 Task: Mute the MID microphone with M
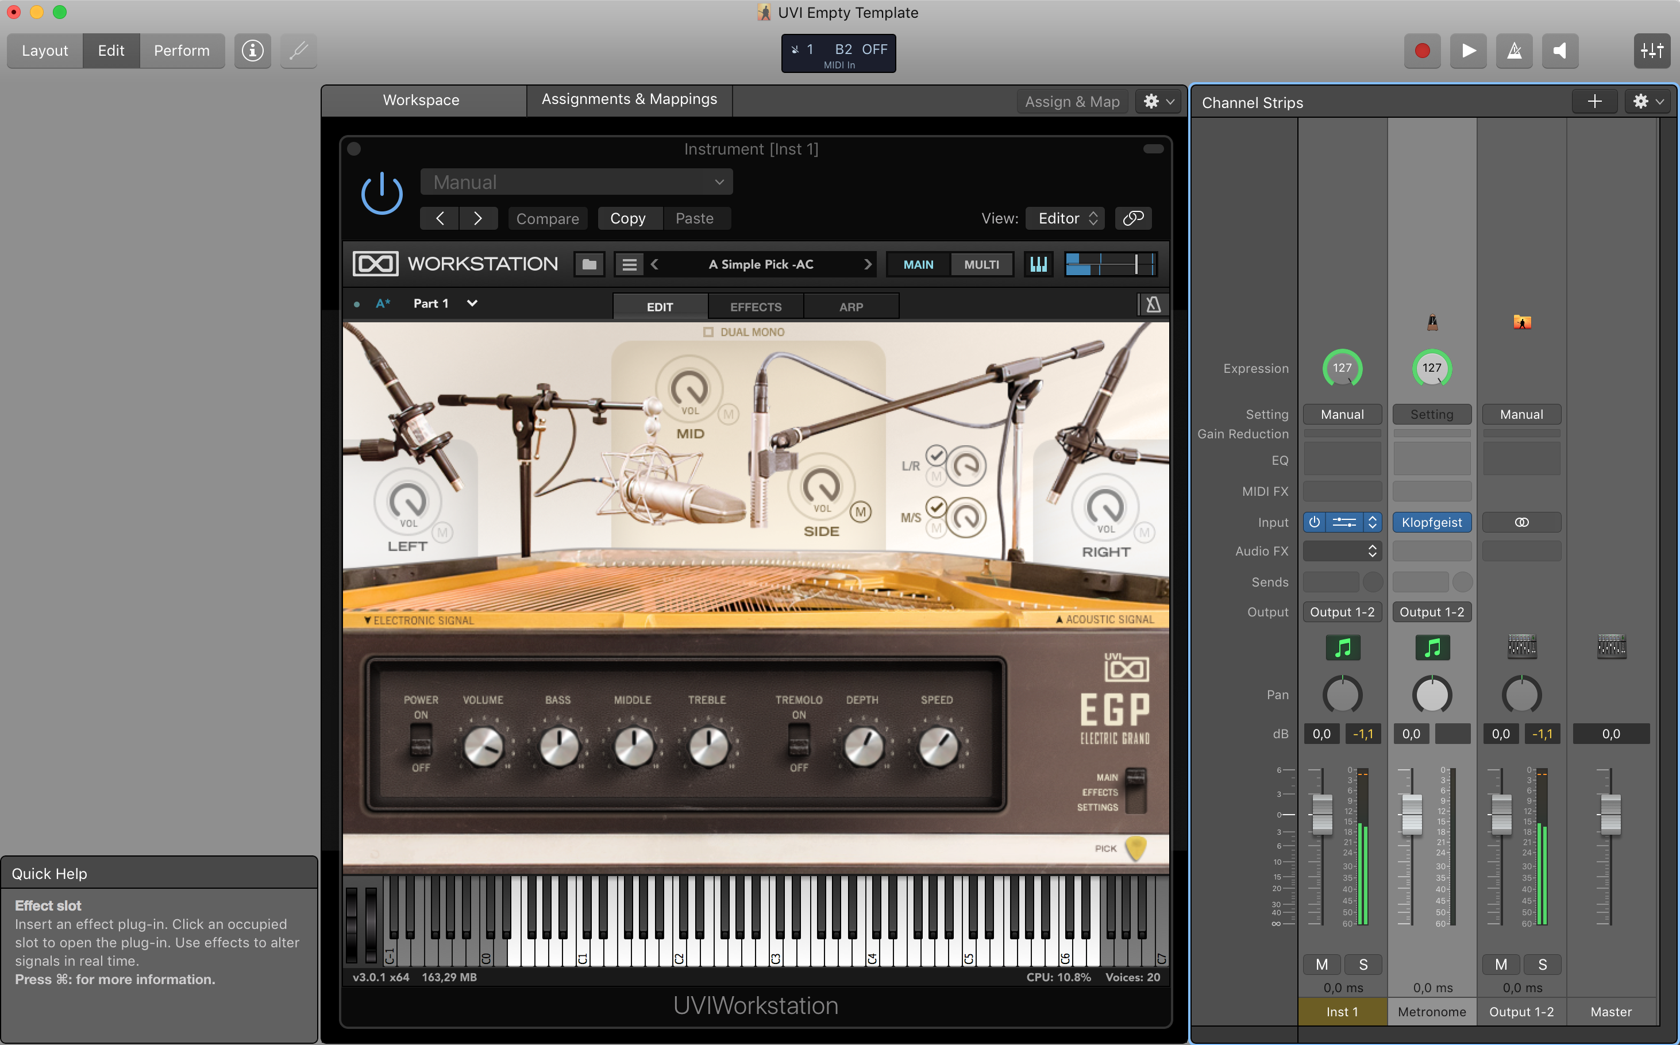tap(728, 415)
